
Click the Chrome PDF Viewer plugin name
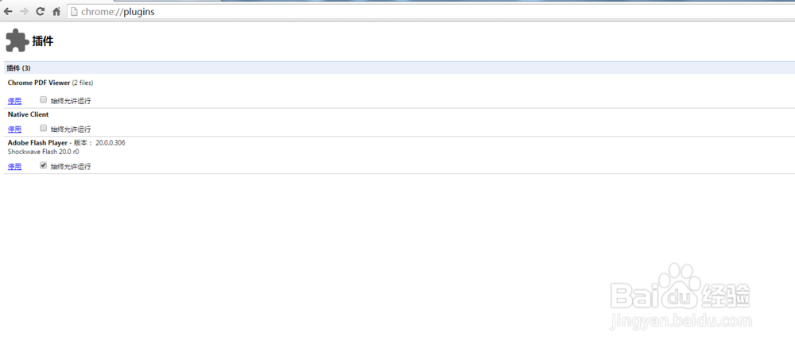pos(39,83)
